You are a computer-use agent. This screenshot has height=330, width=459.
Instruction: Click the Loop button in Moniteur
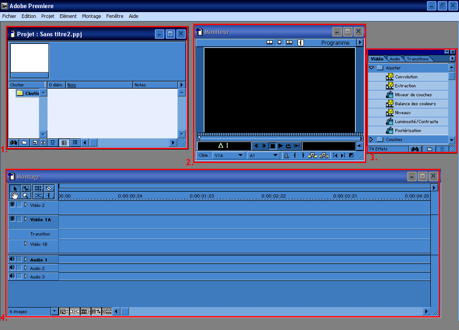pos(288,146)
